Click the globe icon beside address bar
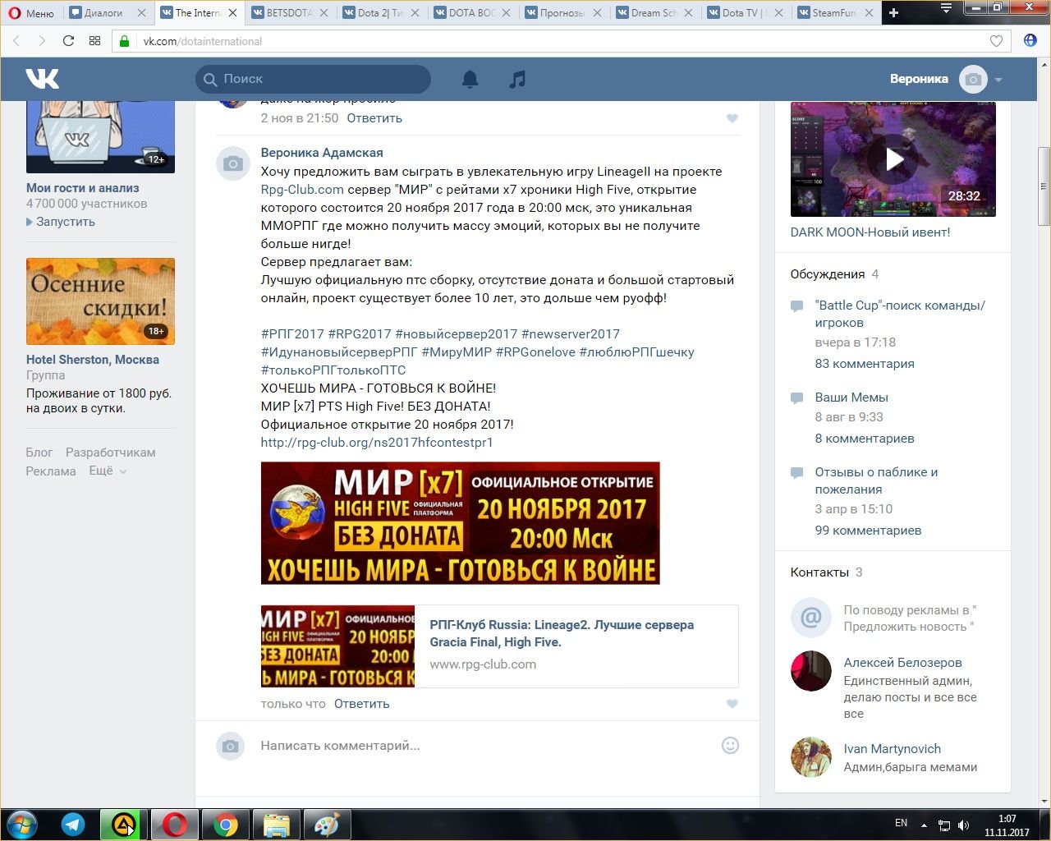This screenshot has height=841, width=1051. (x=1030, y=40)
